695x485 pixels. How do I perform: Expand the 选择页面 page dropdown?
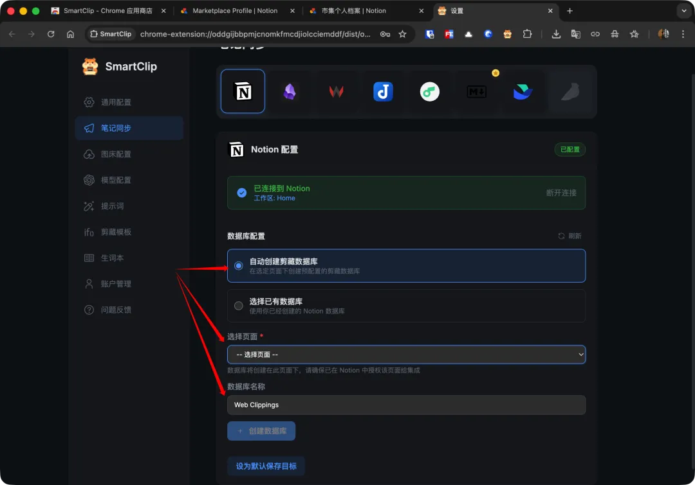(407, 355)
